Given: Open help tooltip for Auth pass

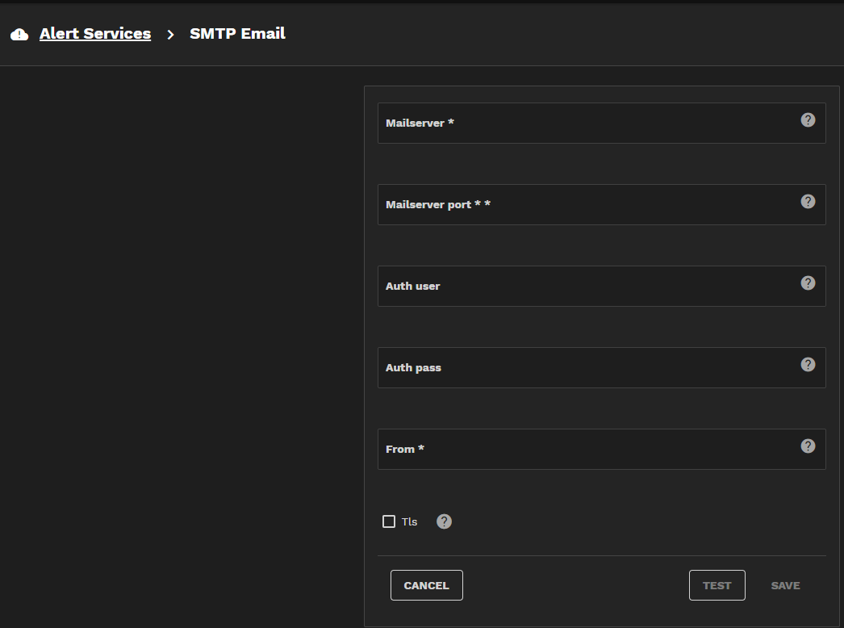Looking at the screenshot, I should (x=808, y=365).
